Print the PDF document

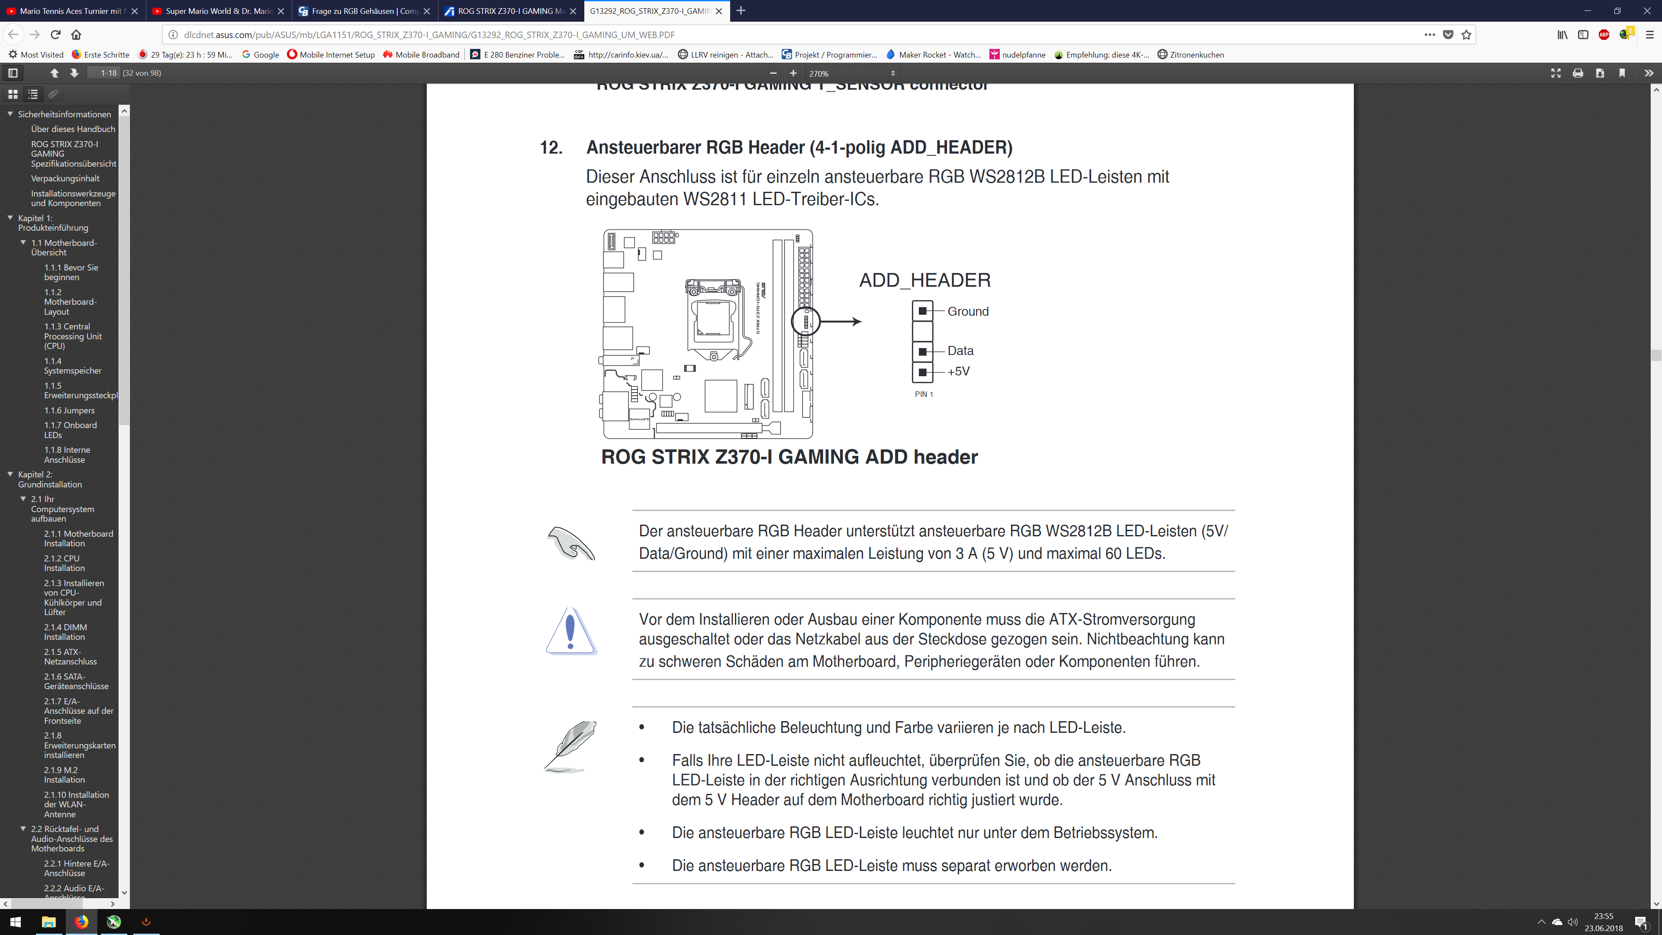click(1578, 73)
